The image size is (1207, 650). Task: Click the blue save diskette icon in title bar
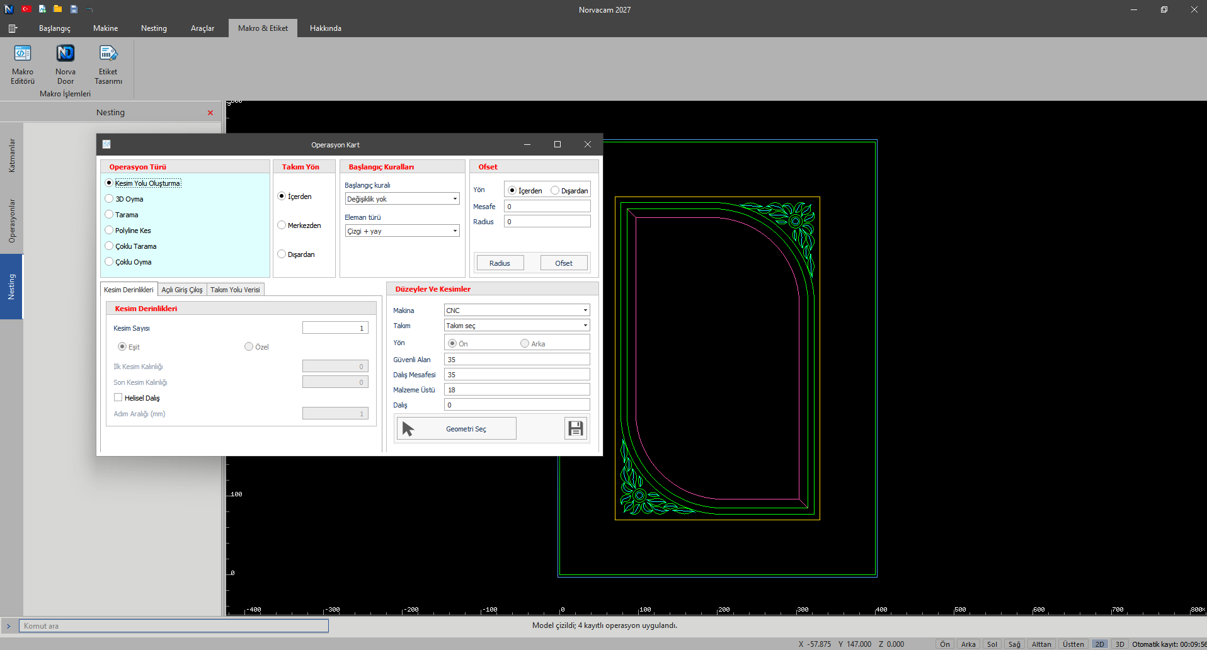point(74,9)
